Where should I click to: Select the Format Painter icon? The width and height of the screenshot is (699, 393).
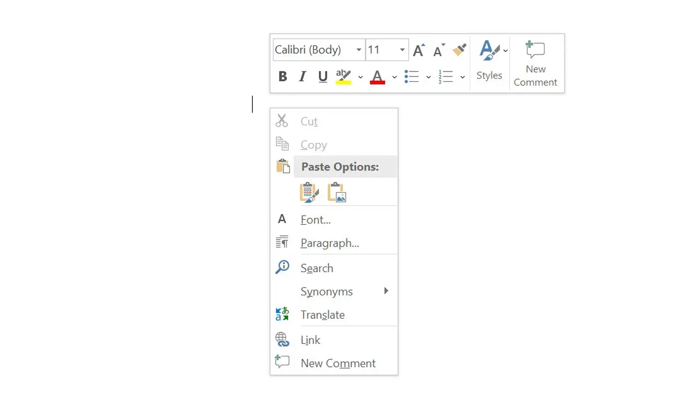(459, 50)
